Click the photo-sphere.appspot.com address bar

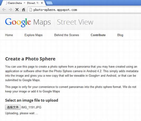(84, 10)
